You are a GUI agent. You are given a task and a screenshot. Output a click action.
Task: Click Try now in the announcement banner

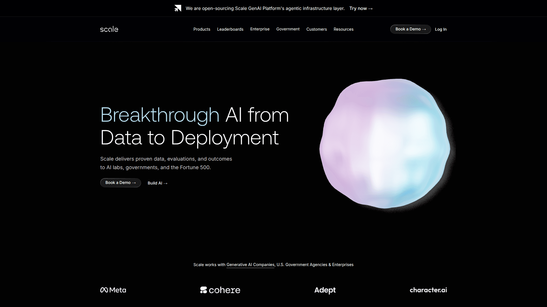tap(358, 9)
